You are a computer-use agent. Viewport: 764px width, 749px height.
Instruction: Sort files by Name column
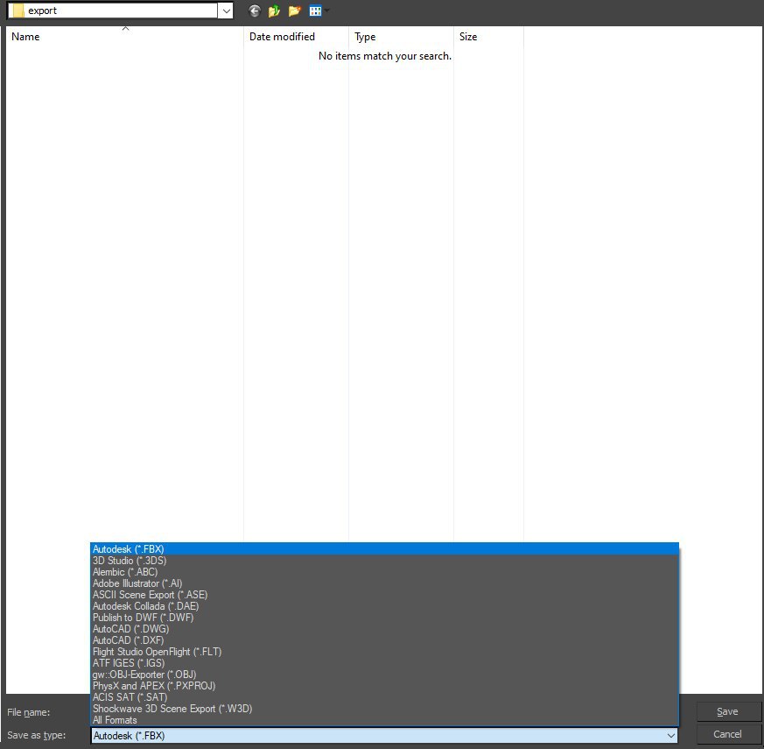click(x=125, y=37)
